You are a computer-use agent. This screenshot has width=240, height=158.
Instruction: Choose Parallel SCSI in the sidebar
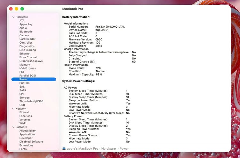click(28, 75)
